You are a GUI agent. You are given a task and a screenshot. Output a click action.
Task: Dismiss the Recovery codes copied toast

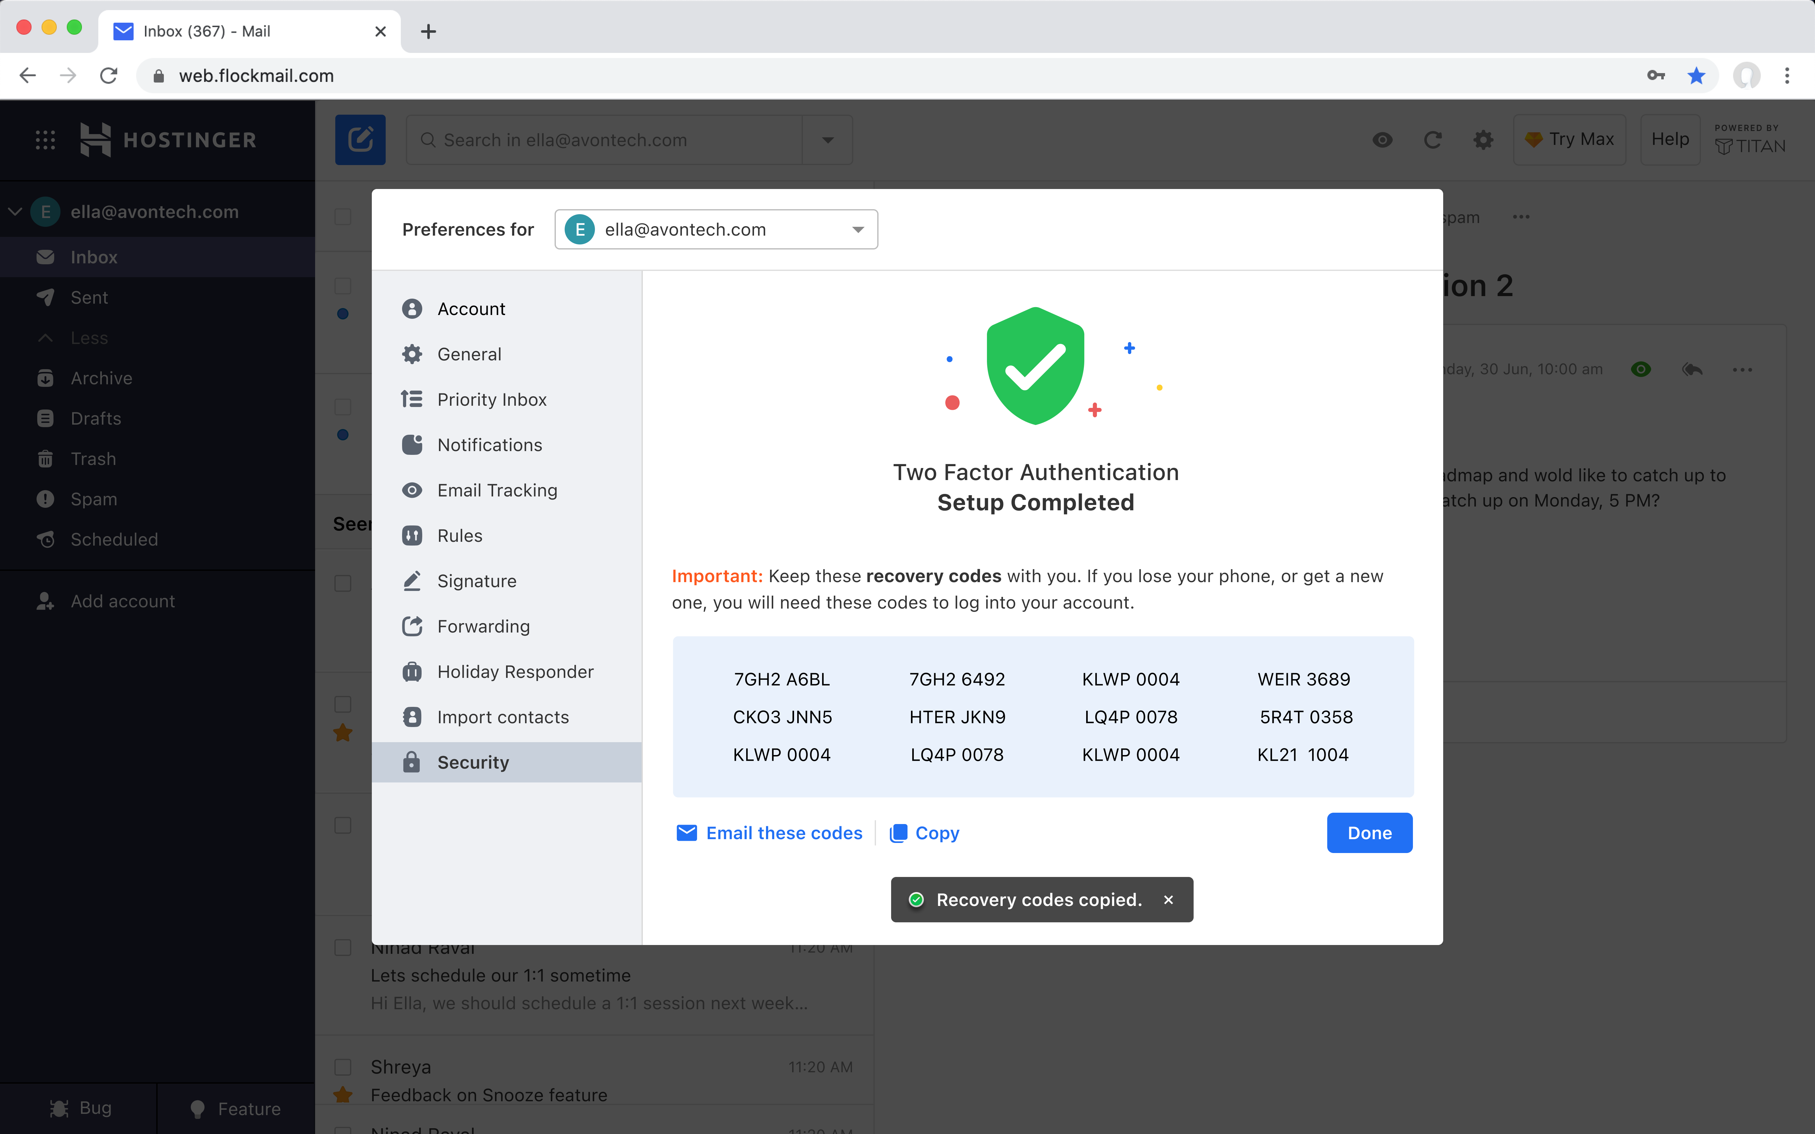[1168, 900]
